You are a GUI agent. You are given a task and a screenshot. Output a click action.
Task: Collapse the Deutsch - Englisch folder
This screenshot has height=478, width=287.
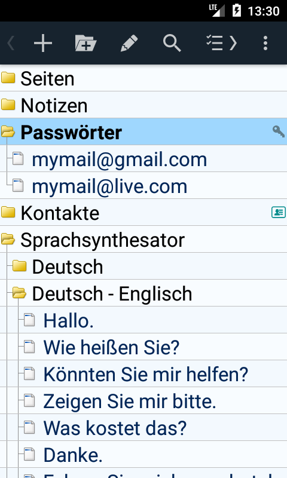(20, 293)
